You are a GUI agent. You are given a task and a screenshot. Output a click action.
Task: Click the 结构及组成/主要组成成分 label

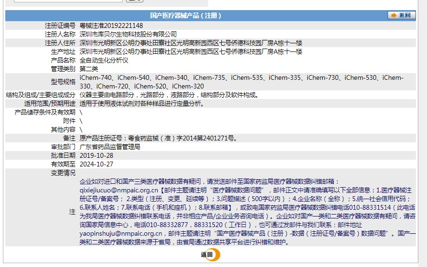pos(40,95)
